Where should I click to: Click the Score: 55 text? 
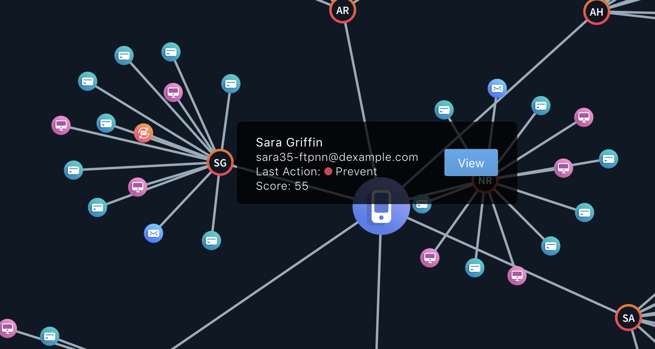(282, 186)
